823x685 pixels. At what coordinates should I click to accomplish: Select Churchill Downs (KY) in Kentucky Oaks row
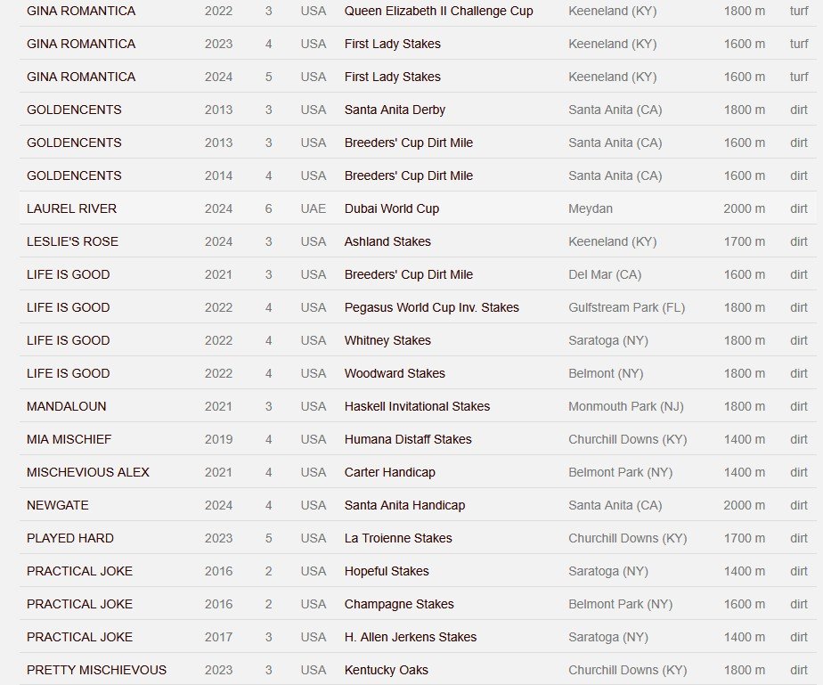627,671
